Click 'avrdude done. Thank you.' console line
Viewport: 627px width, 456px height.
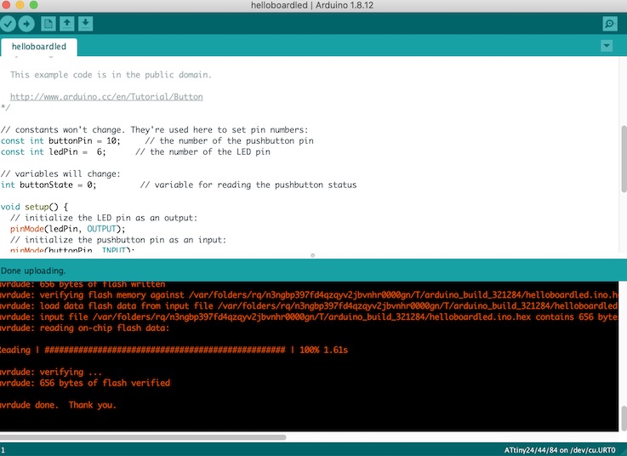click(58, 405)
